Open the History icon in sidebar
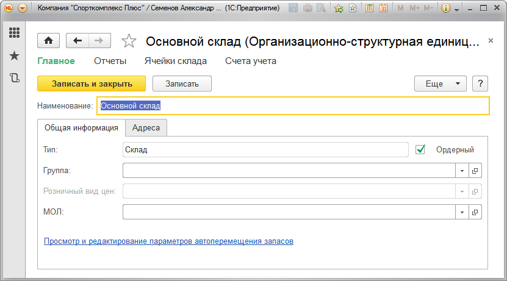This screenshot has height=281, width=507. tap(14, 77)
